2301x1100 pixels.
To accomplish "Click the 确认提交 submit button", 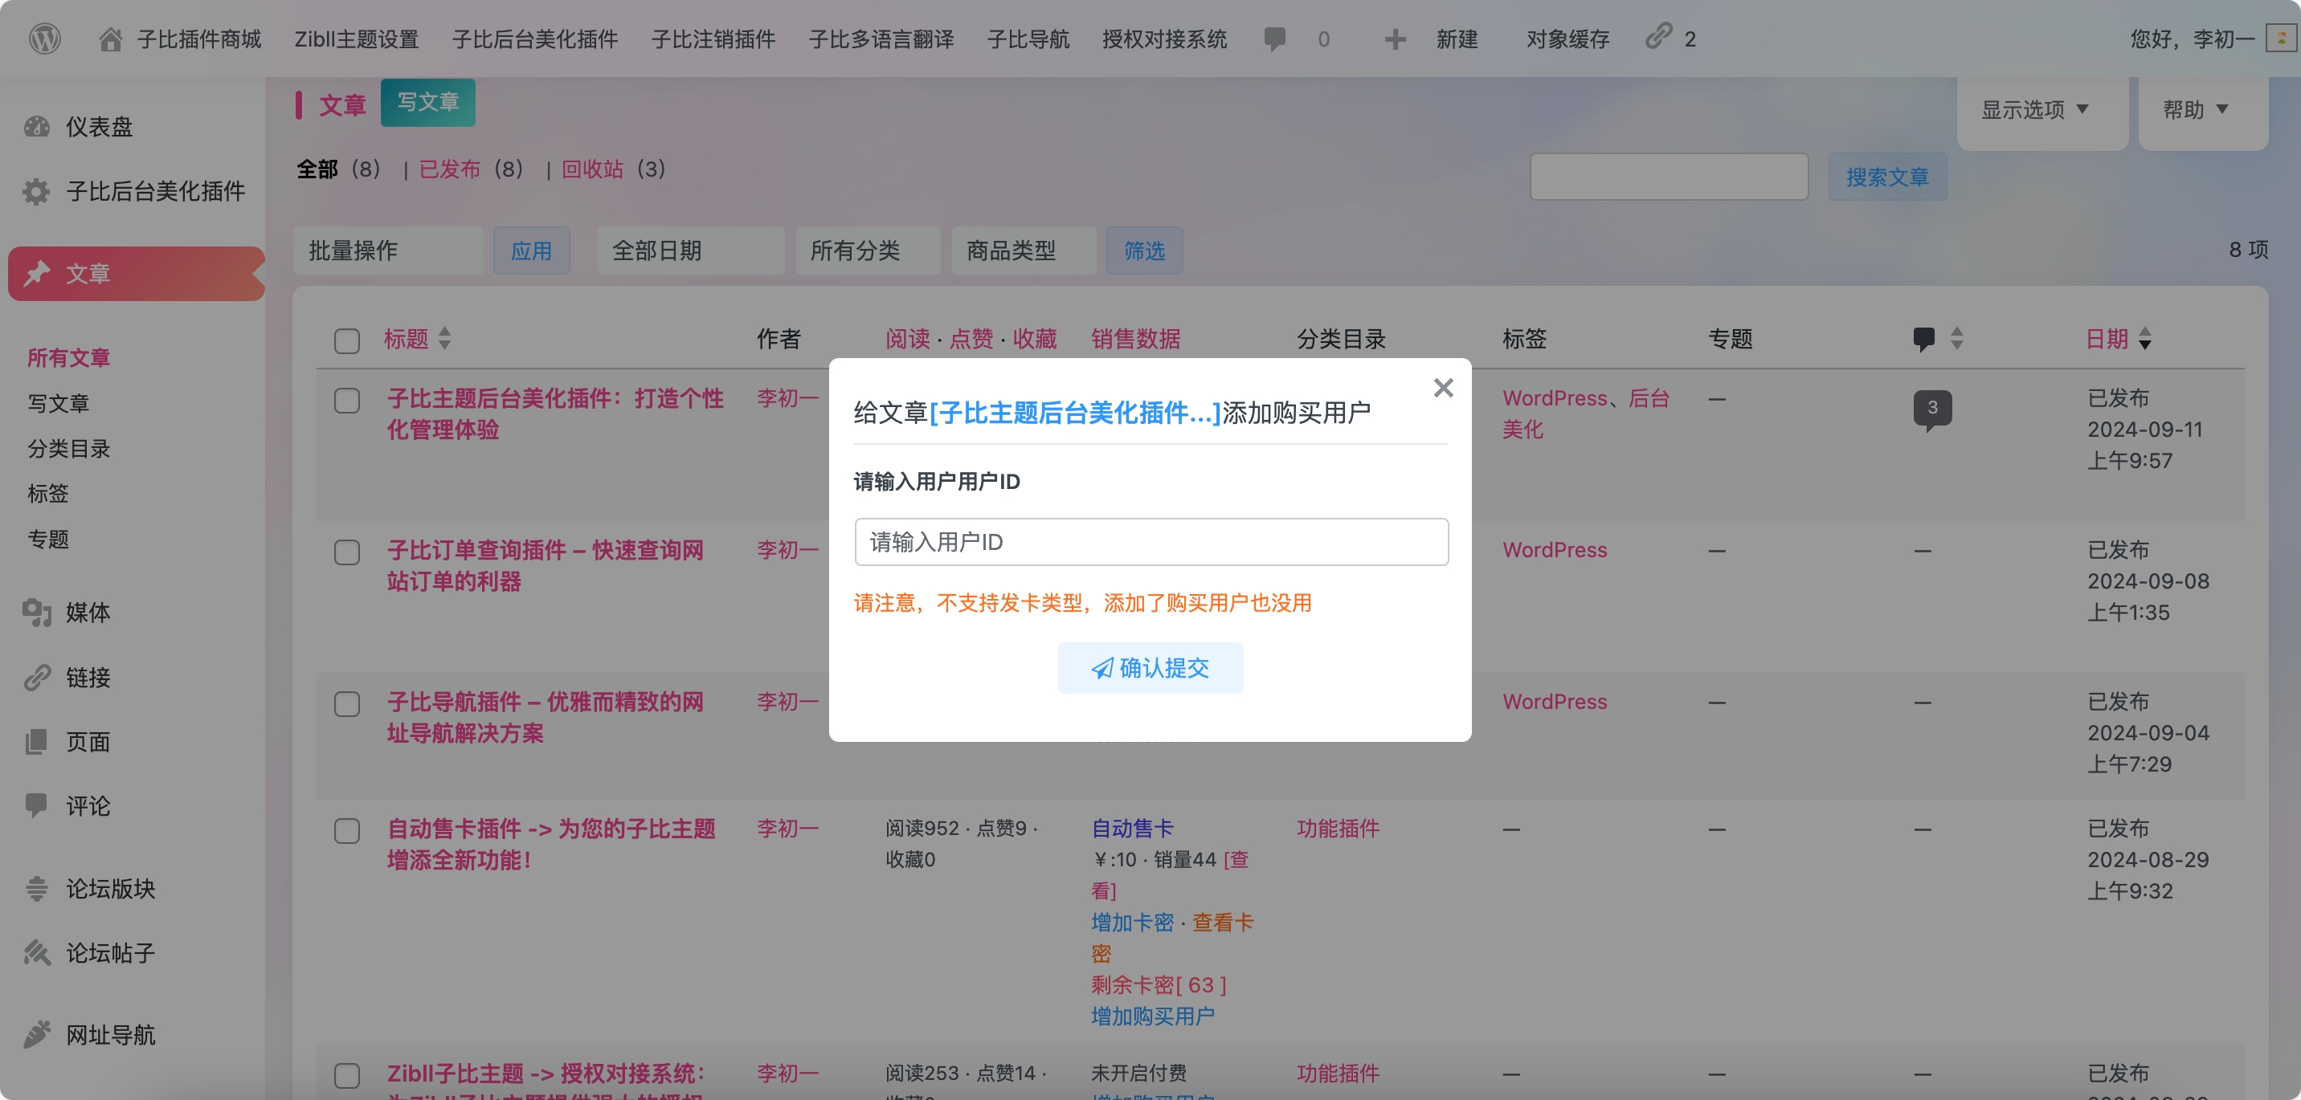I will click(x=1150, y=668).
